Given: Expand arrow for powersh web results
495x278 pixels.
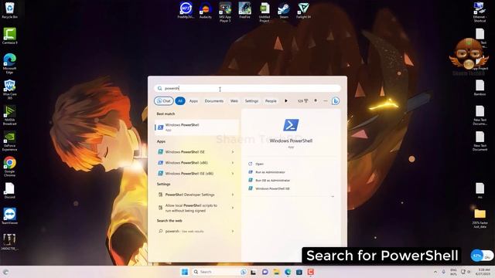Looking at the screenshot, I should [233, 231].
